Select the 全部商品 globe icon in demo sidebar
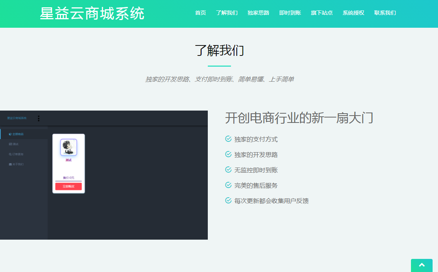438x272 pixels. [10, 134]
